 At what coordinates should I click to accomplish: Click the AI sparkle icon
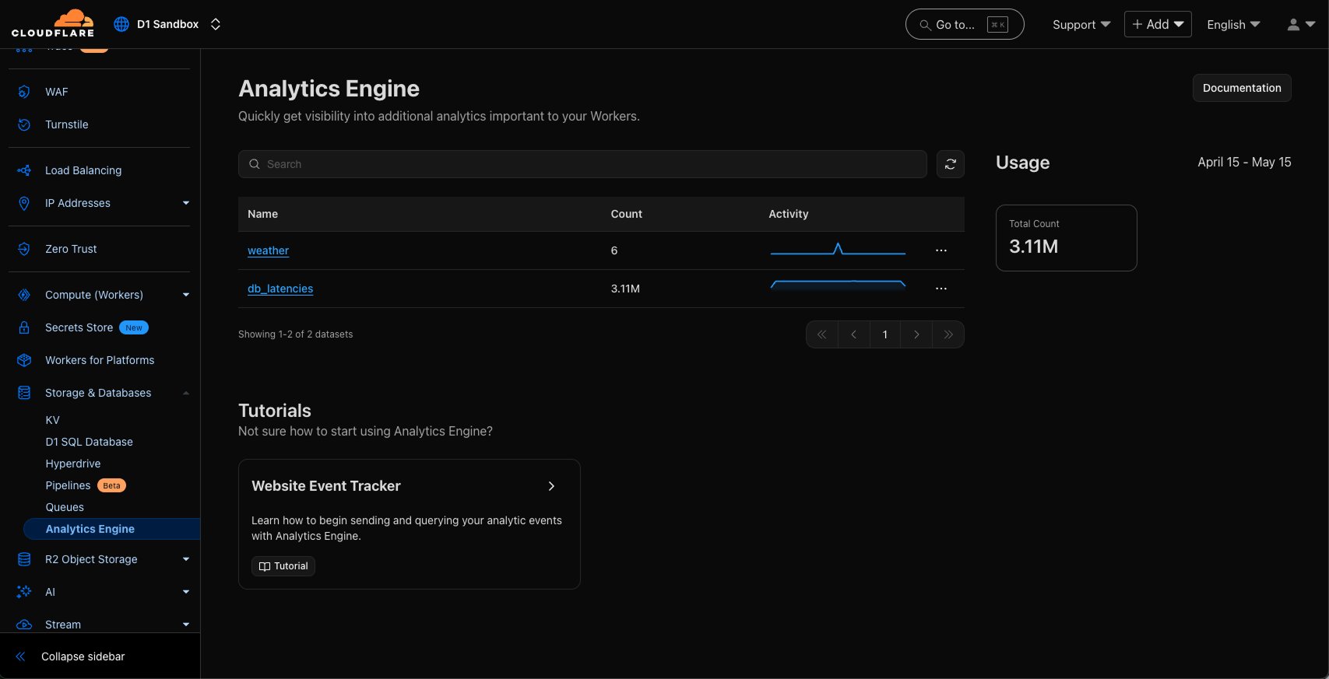tap(24, 592)
